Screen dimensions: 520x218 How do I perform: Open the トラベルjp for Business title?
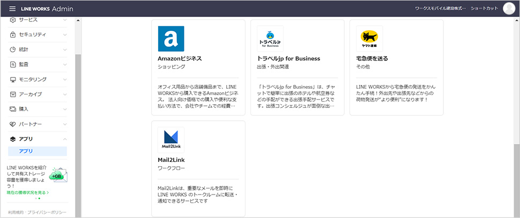click(x=288, y=58)
